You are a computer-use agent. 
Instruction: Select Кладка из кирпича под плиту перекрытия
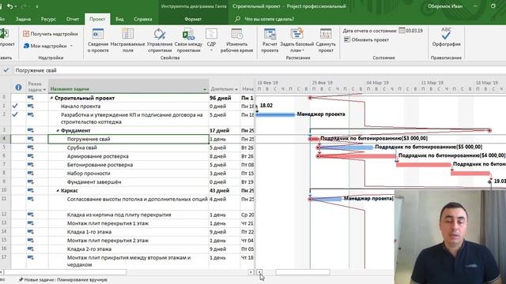[119, 215]
